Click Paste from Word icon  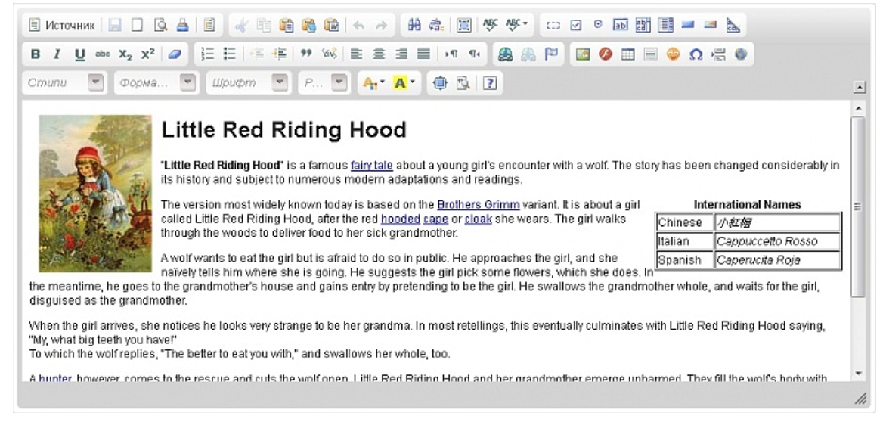click(x=332, y=26)
